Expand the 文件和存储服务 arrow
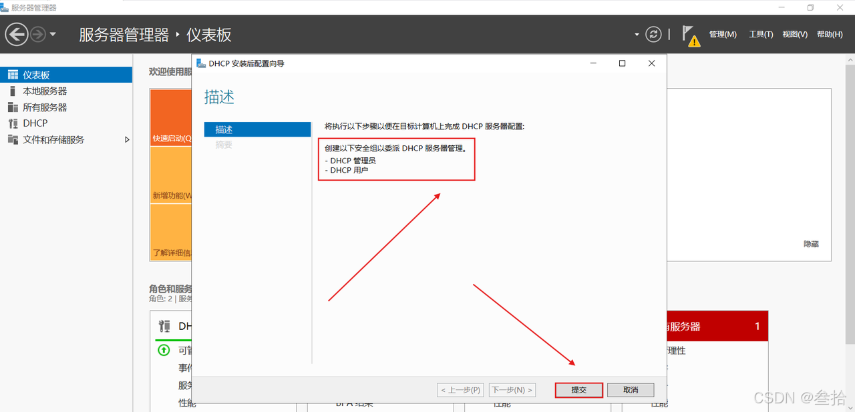The image size is (855, 412). [127, 140]
